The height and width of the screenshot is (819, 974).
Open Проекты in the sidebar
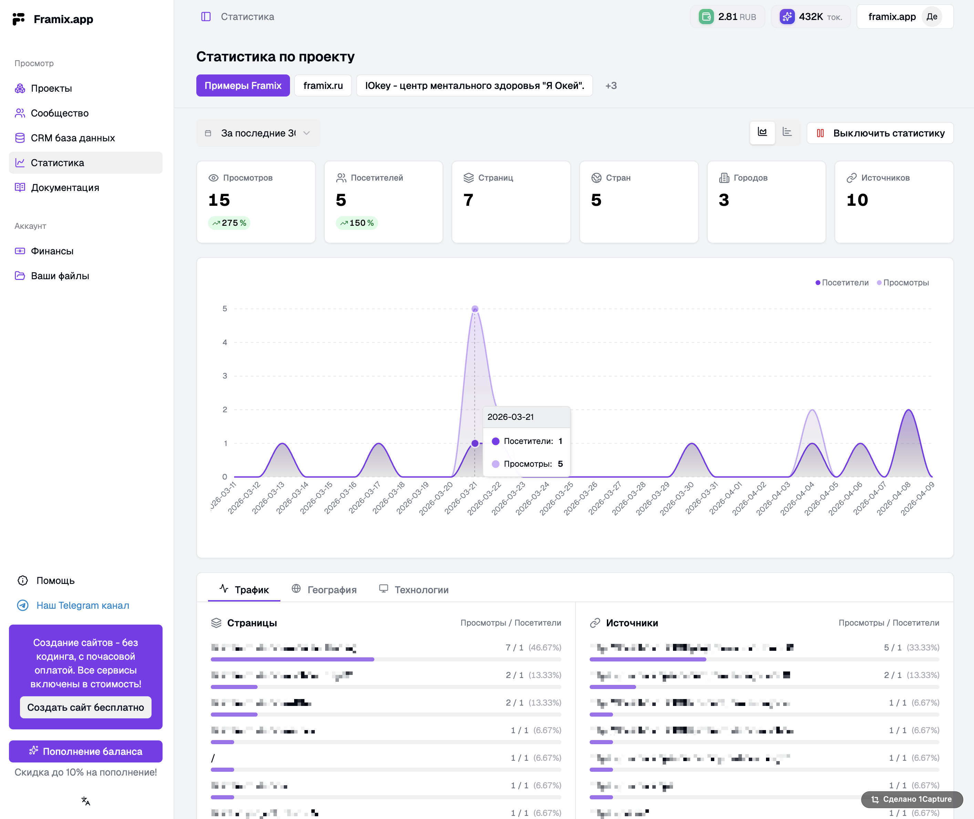(x=51, y=88)
